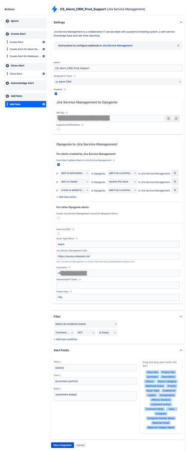
Task: Select Create Alert On Webhook action
Action: 26,56
